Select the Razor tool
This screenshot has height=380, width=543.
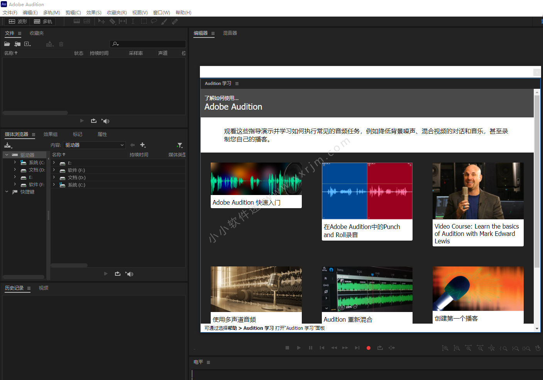112,21
